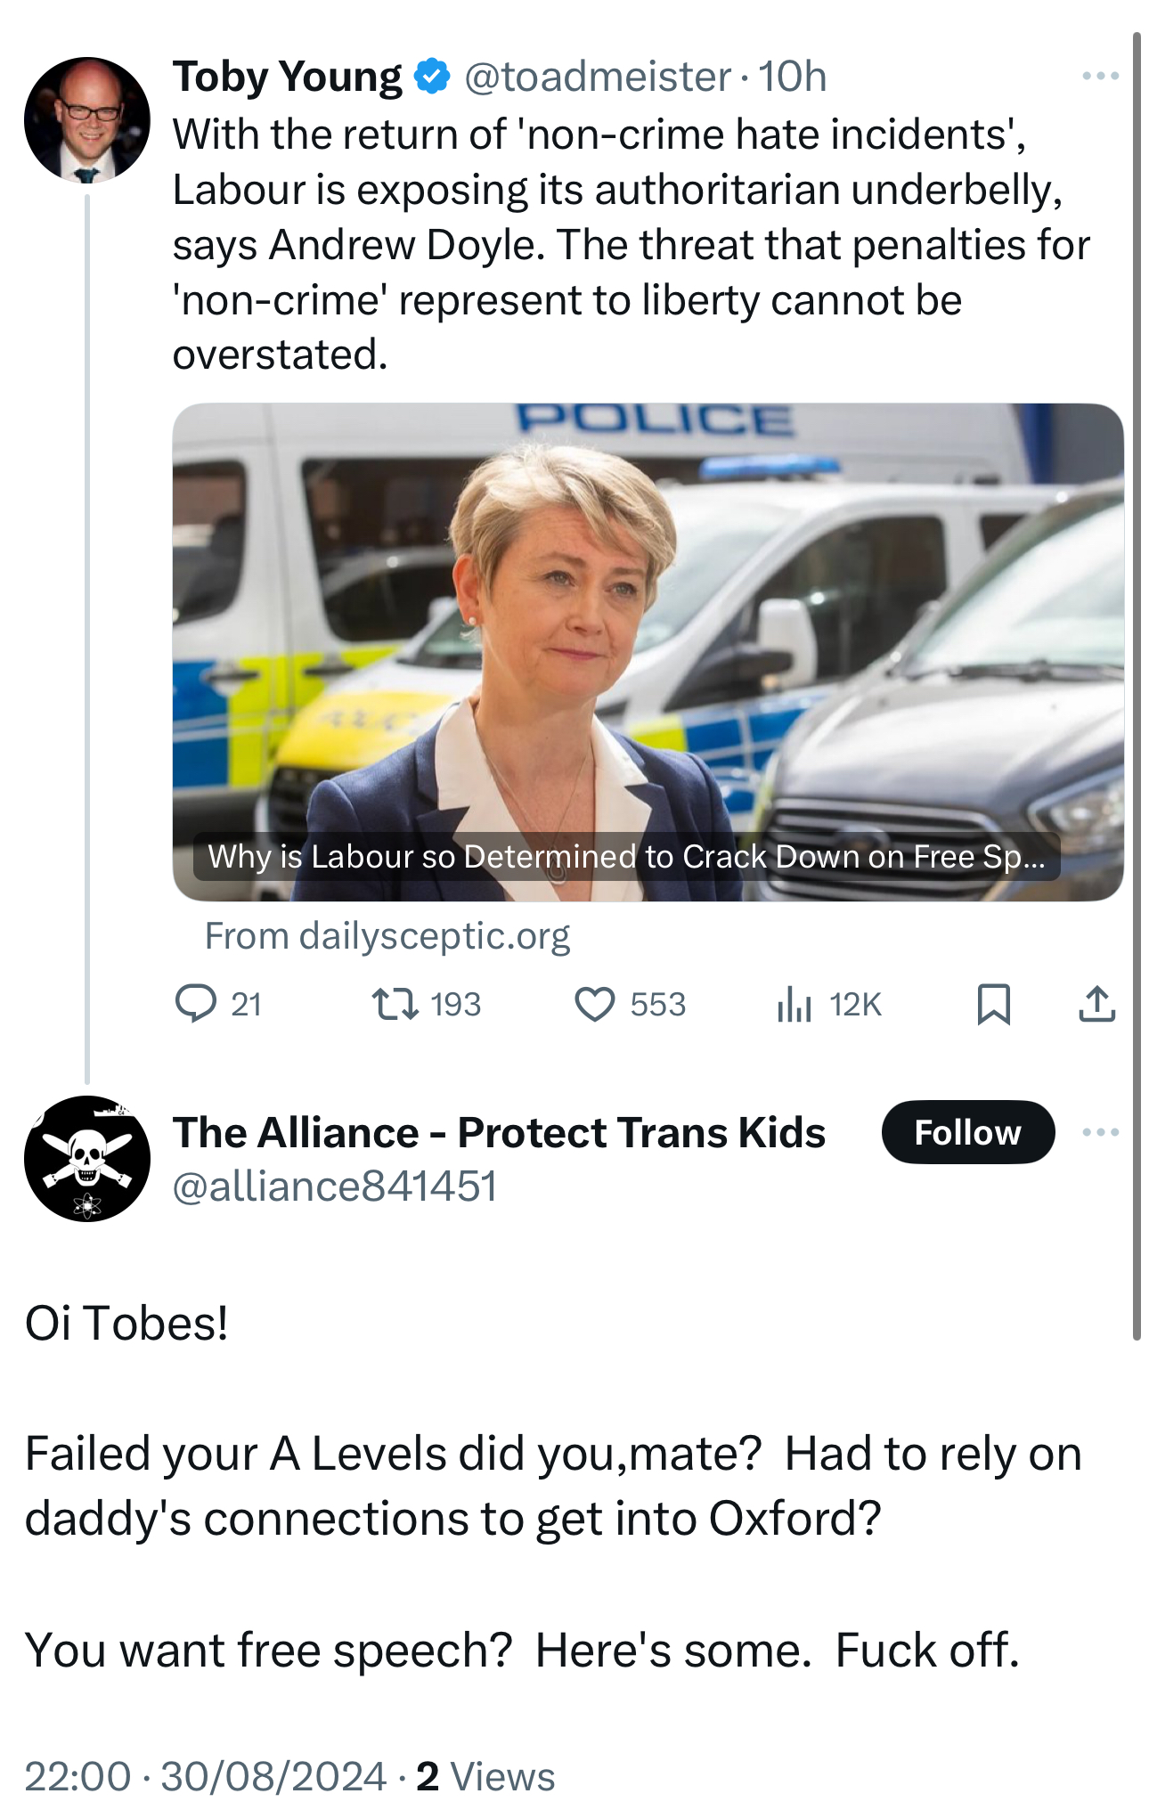Follow The Alliance - Protect Trans Kids

[x=967, y=1132]
